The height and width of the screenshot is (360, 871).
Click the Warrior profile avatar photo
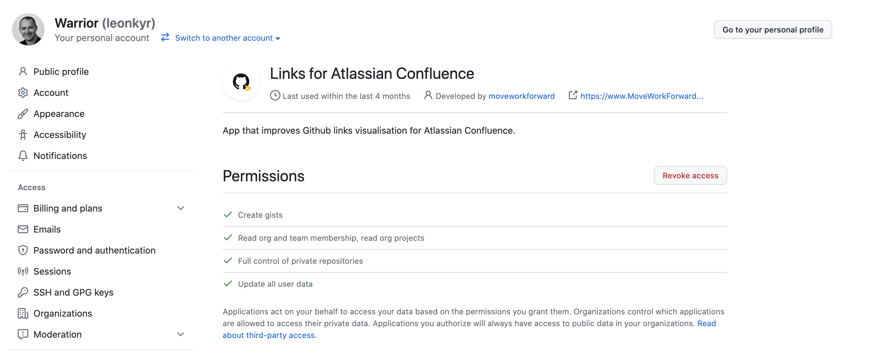click(28, 30)
